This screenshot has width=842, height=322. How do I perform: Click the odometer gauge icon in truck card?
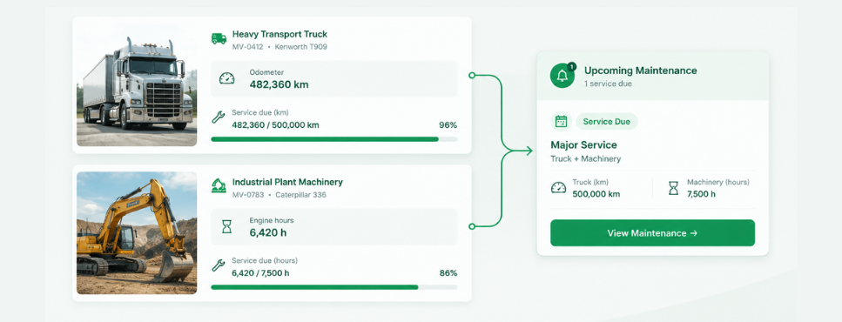(x=226, y=78)
